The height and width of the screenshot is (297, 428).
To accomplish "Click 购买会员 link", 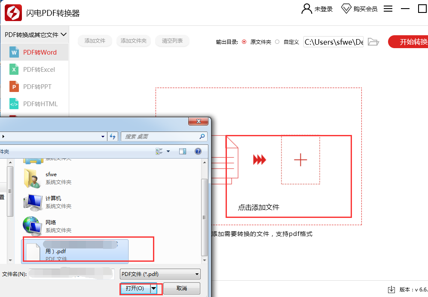I will (x=365, y=9).
